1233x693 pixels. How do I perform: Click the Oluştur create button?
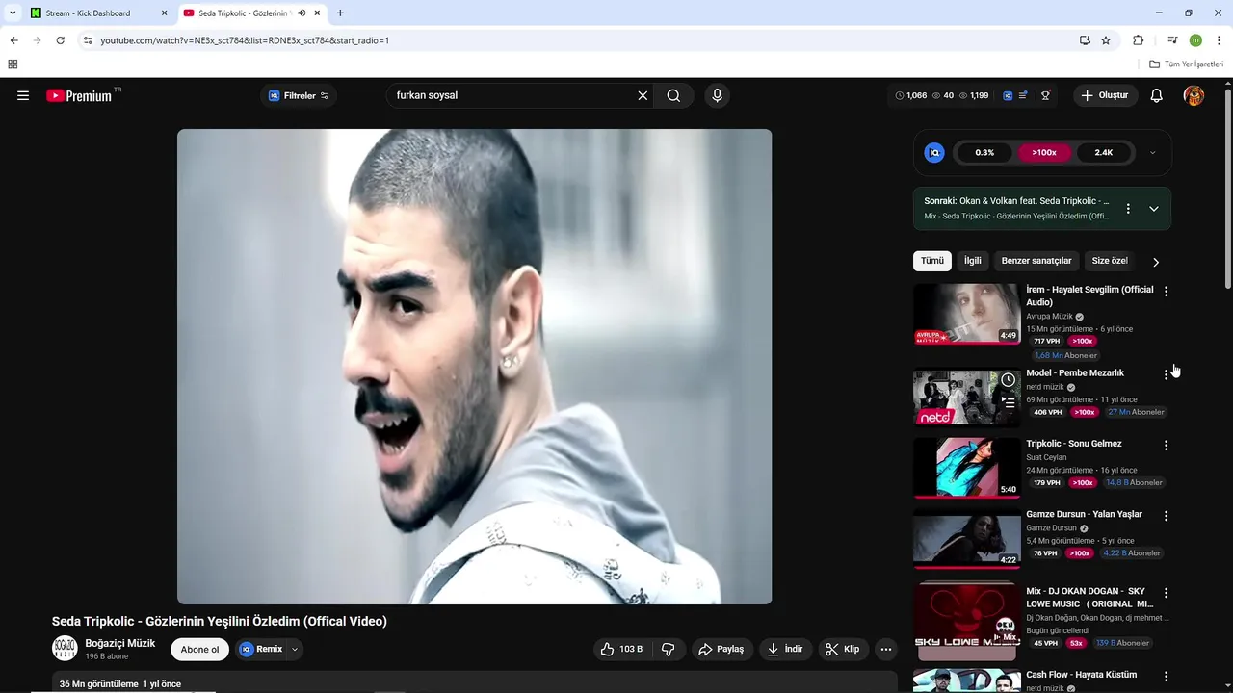[1105, 95]
